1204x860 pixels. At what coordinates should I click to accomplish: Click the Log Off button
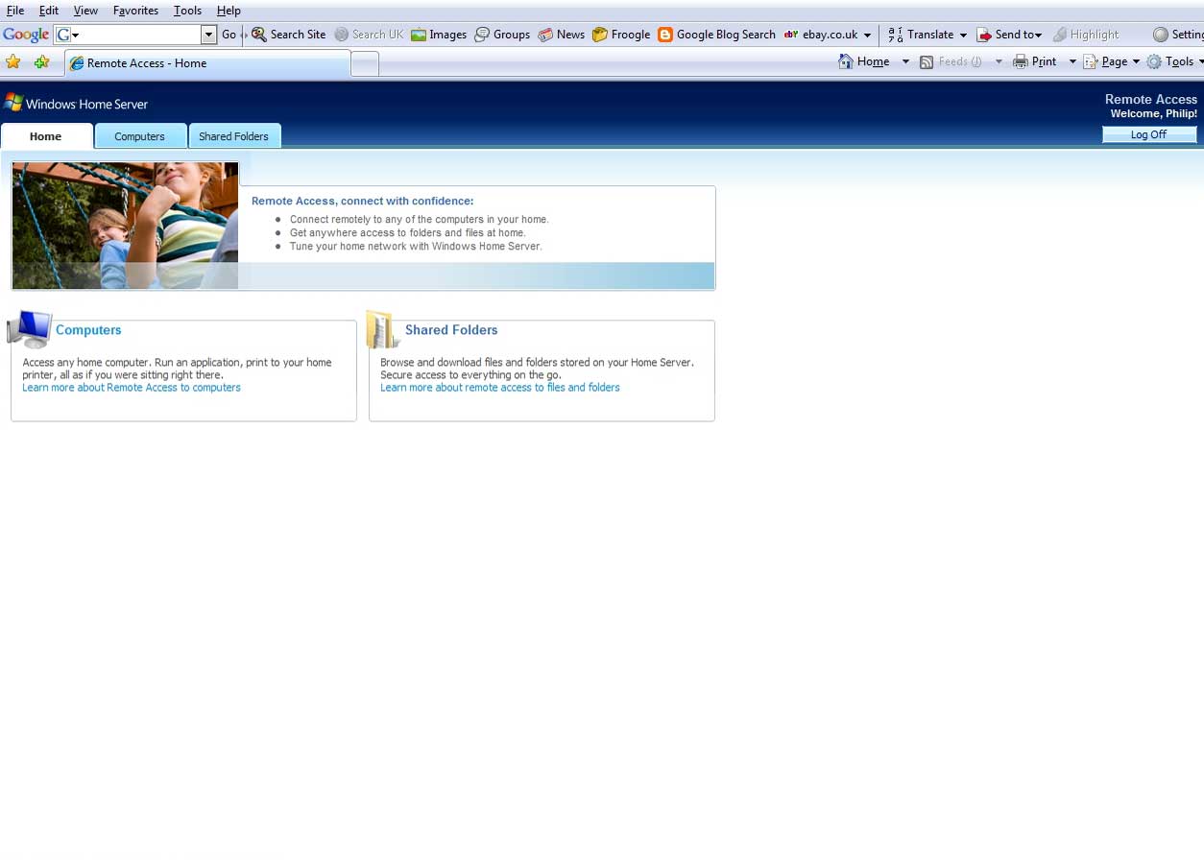click(x=1149, y=134)
